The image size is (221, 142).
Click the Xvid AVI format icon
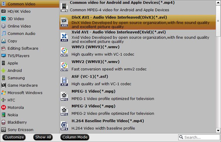[x=64, y=36]
